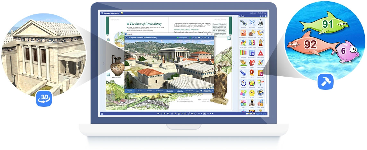This screenshot has width=367, height=150.
Task: Switch to the Athena scene tab
Action: coord(140,91)
